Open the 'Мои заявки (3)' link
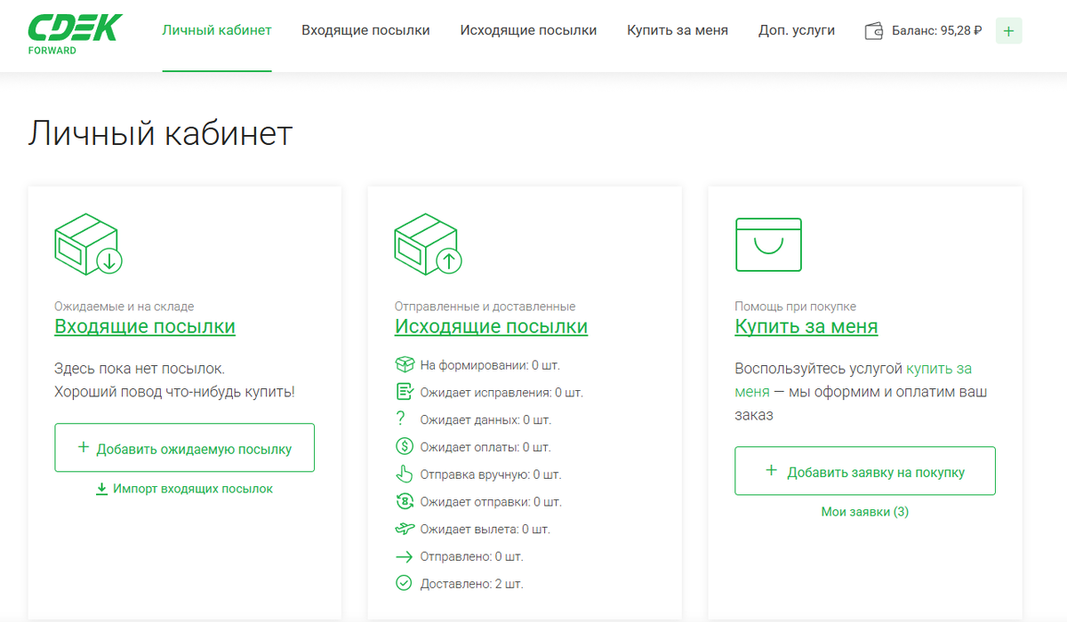The width and height of the screenshot is (1067, 622). 865,512
